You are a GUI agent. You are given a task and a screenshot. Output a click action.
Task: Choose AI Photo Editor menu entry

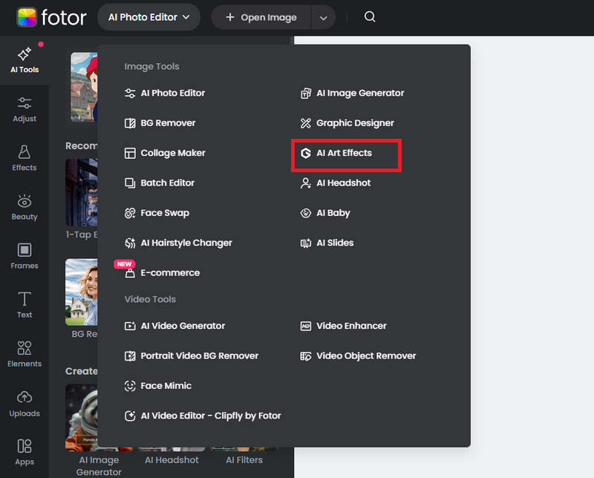165,93
